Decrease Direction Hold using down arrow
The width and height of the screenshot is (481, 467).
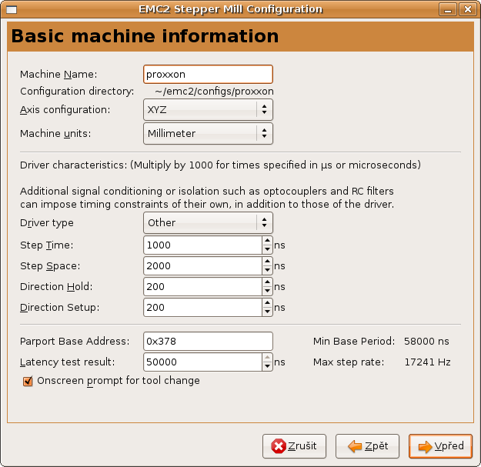(x=267, y=291)
